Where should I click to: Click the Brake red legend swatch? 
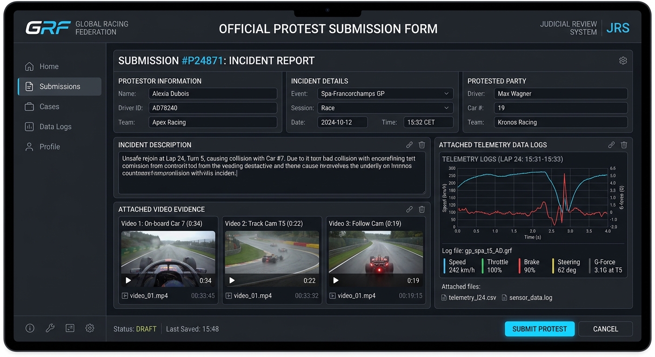[x=520, y=266]
